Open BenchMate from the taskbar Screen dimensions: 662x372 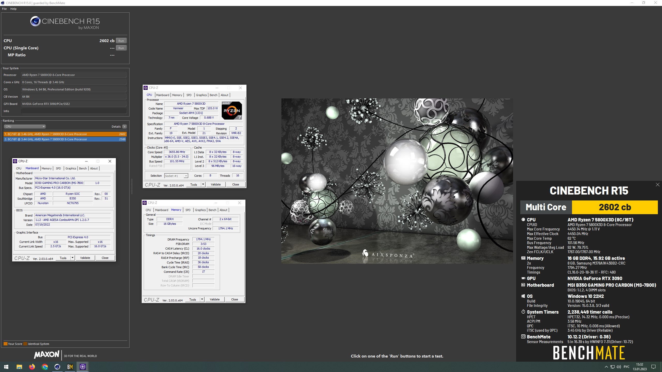[x=70, y=367]
